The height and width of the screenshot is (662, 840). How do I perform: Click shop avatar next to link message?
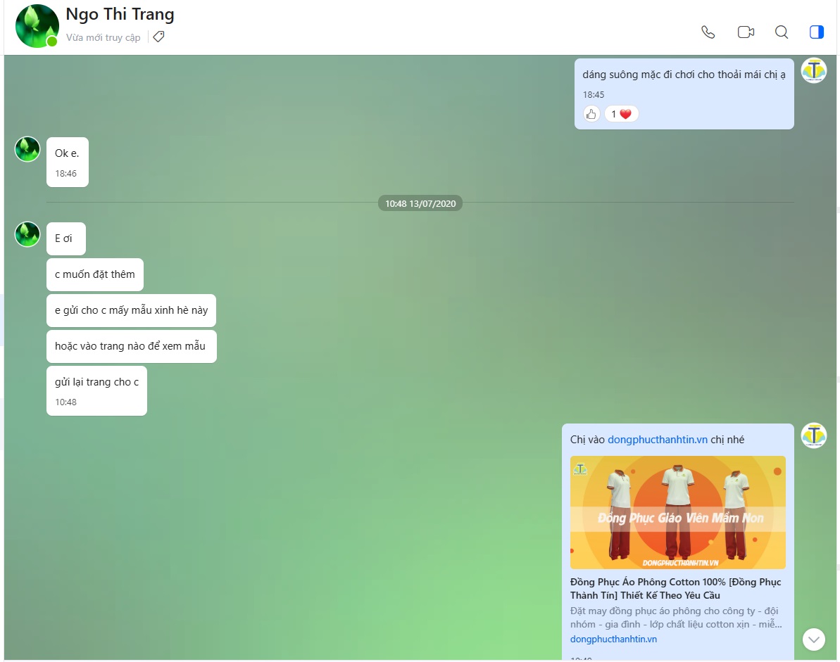(814, 436)
